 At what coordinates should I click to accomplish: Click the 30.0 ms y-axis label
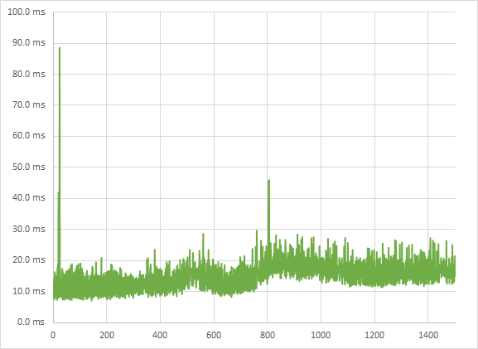29,229
